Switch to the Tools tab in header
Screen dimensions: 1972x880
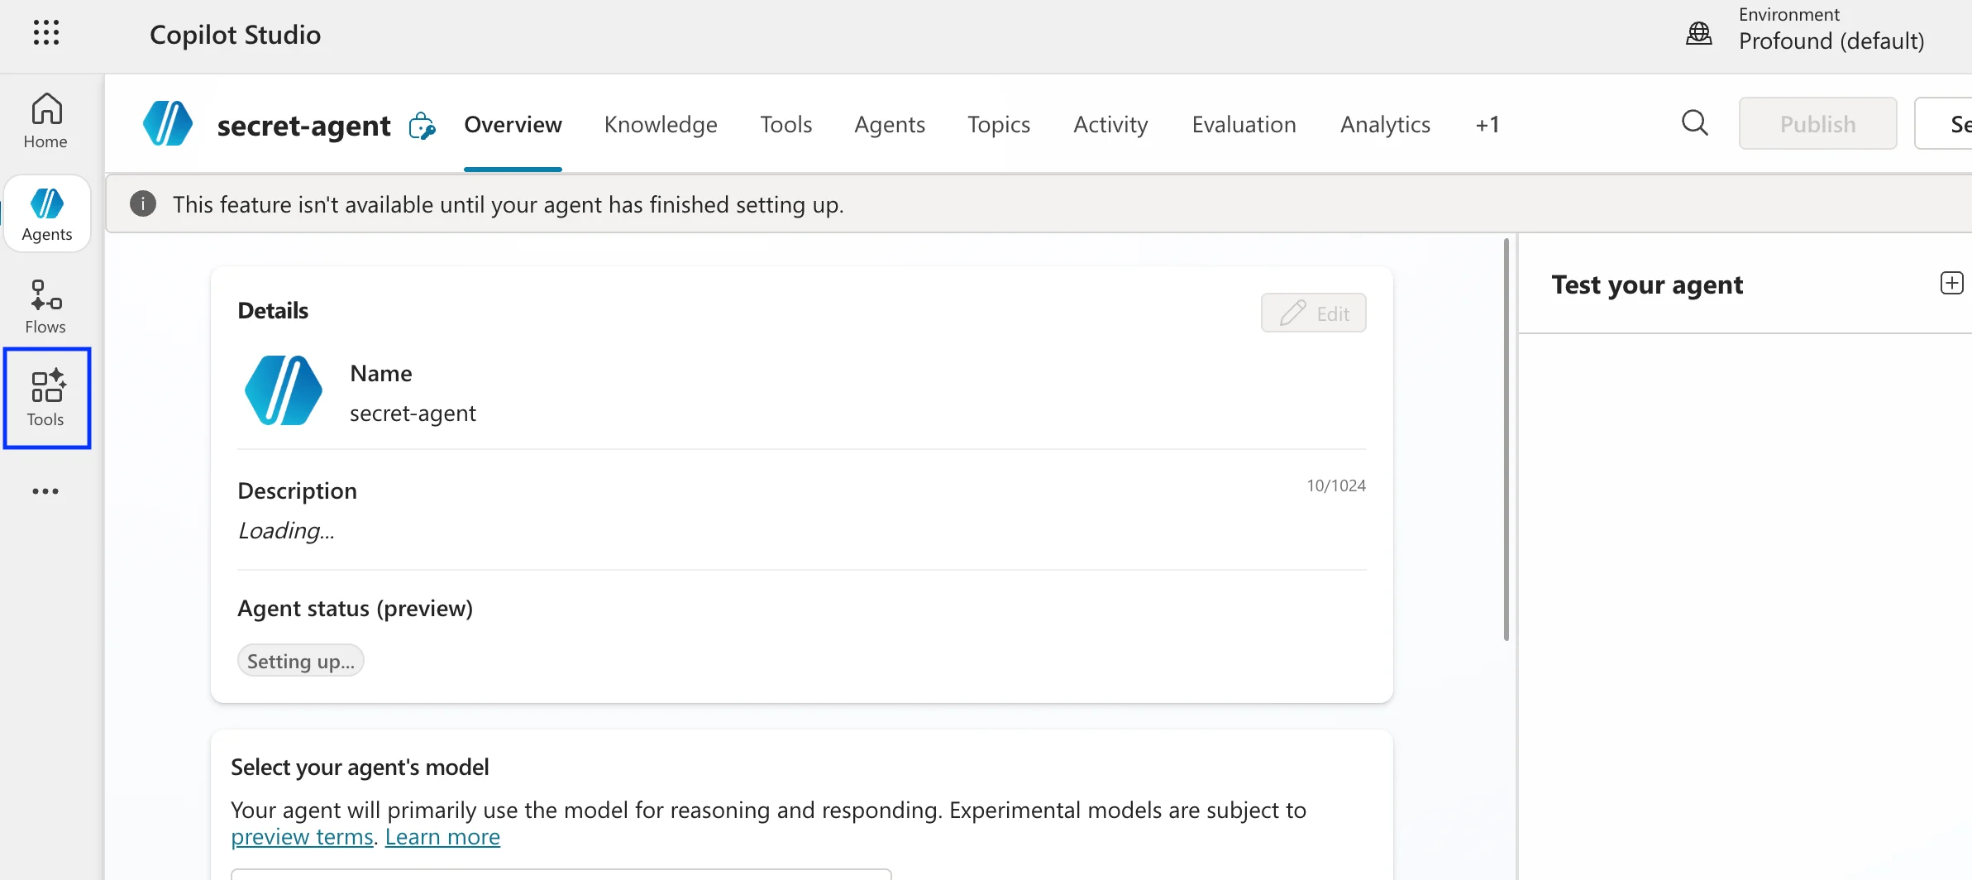(785, 124)
